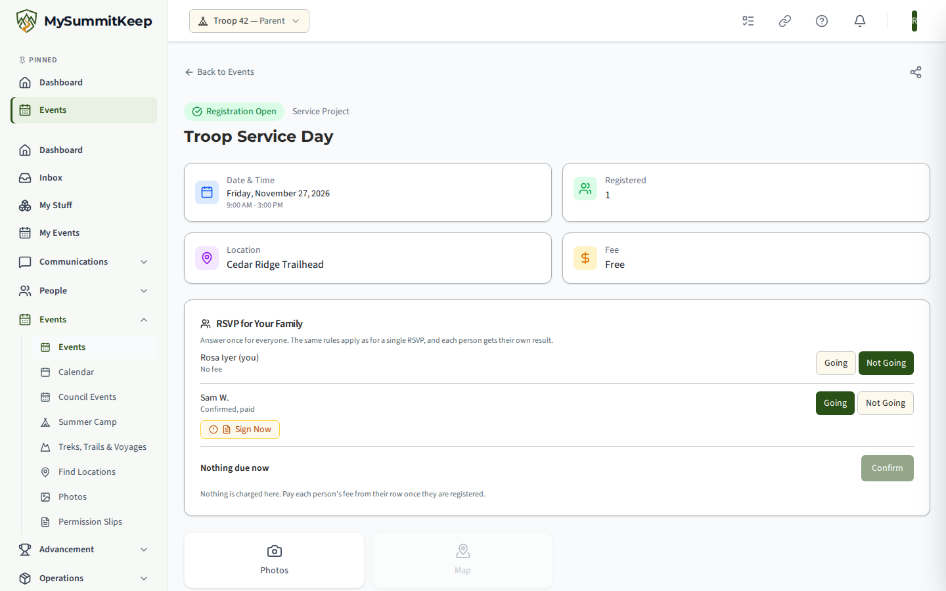946x591 pixels.
Task: Click the MySummitKeep logo
Action: point(84,21)
